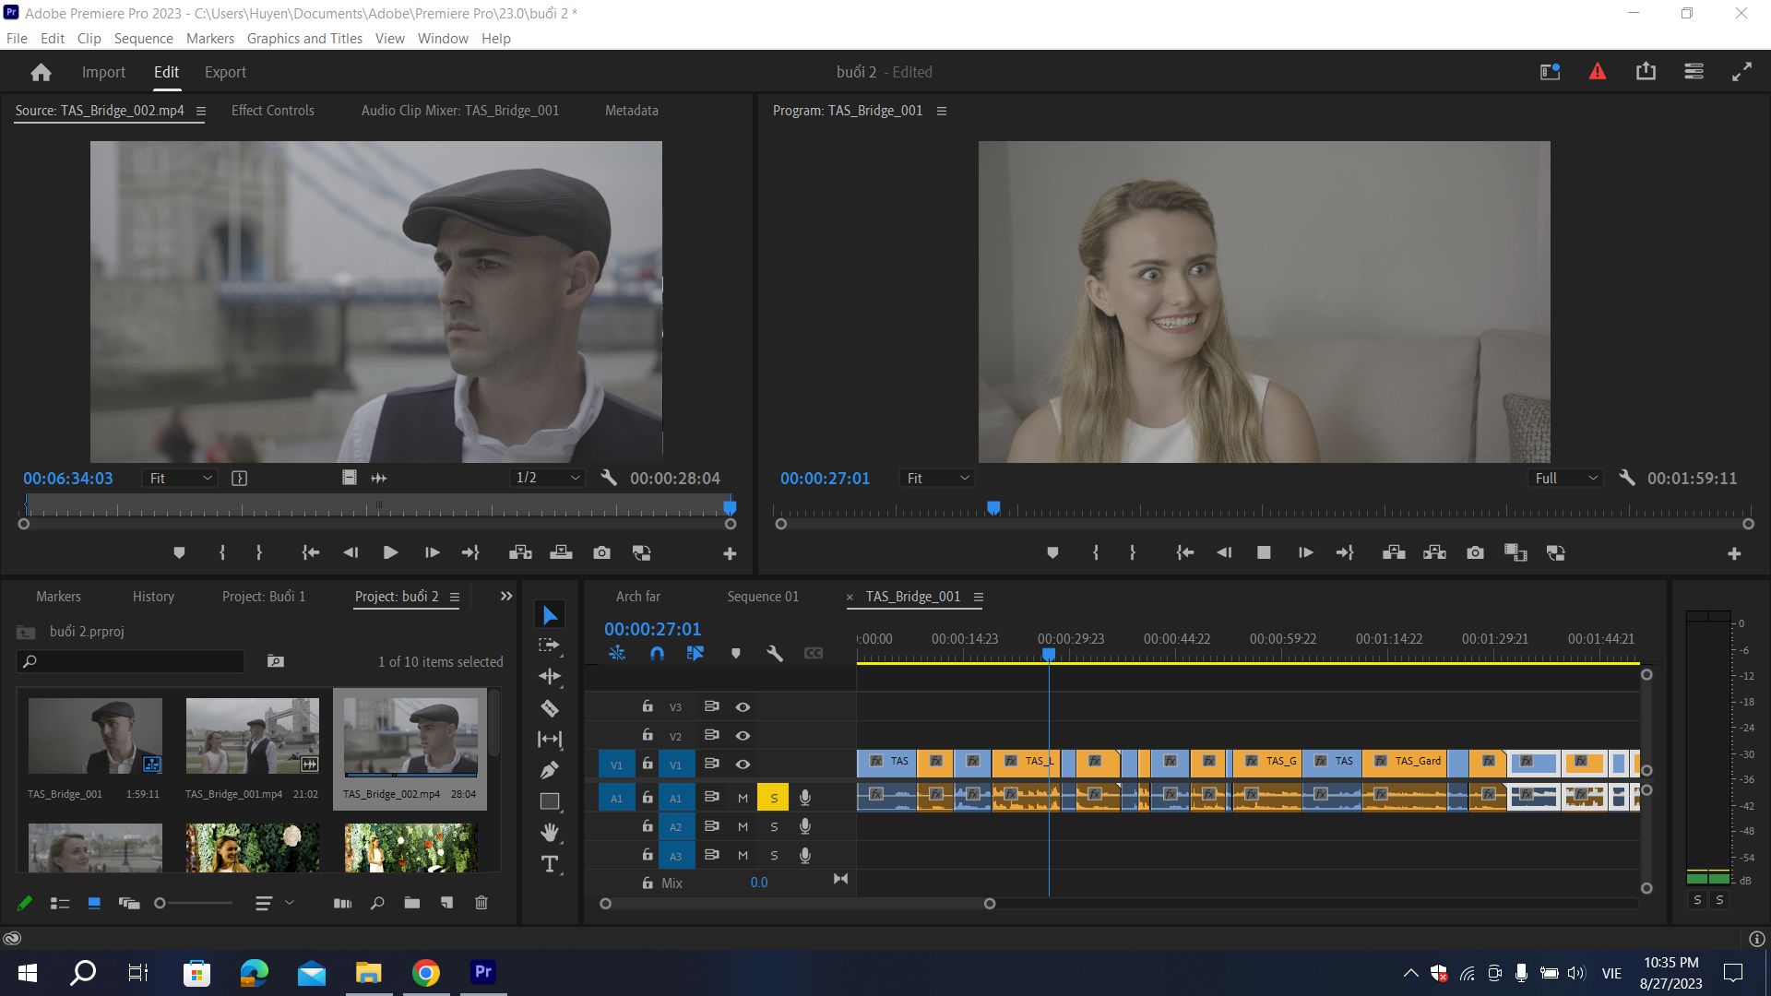
Task: Toggle V3 track output eye
Action: pyautogui.click(x=743, y=706)
